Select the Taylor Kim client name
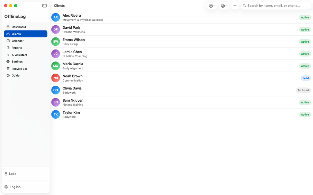 click(71, 112)
